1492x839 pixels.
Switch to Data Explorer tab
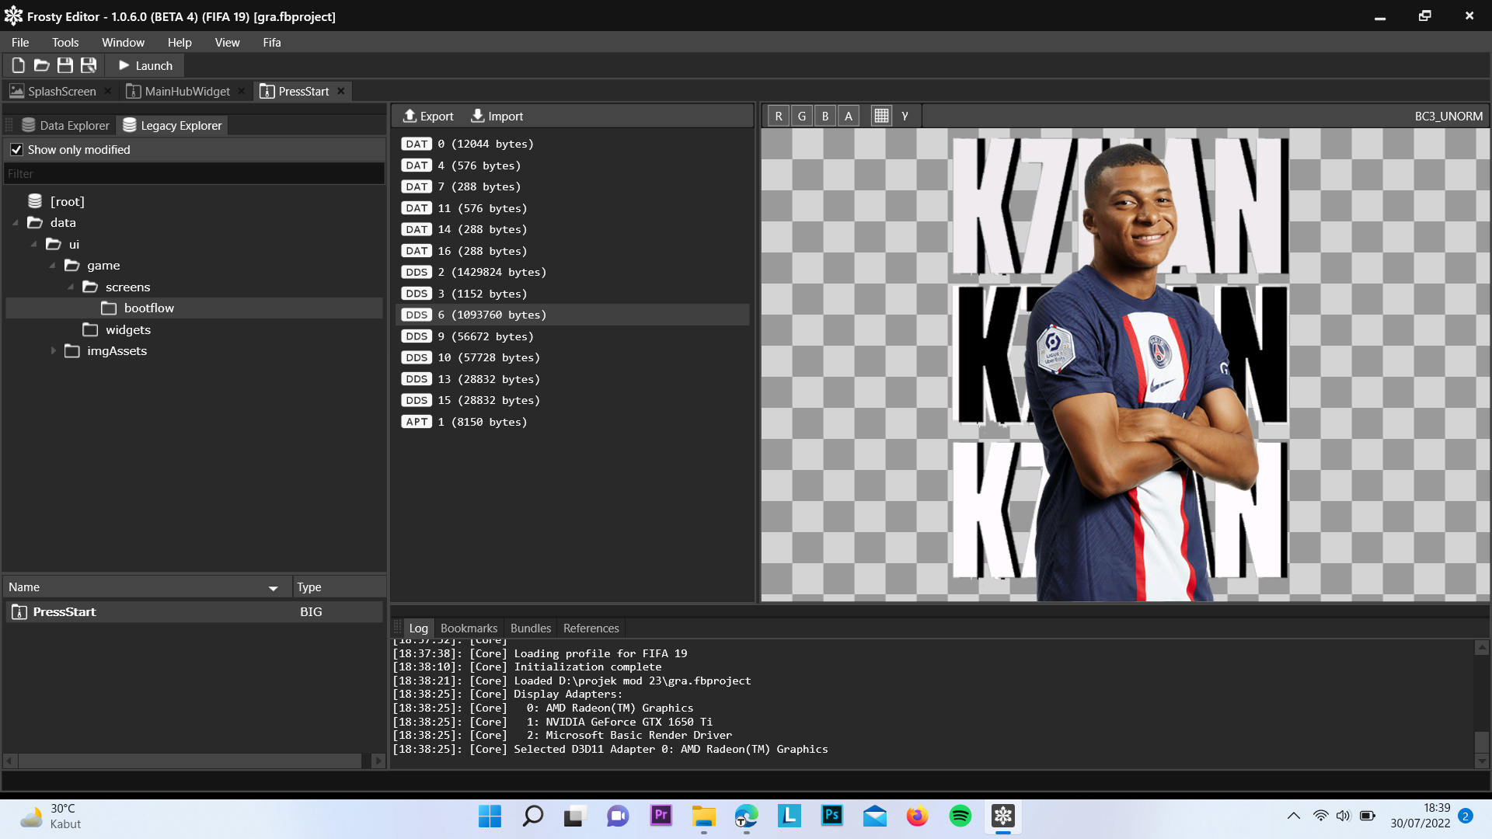(x=66, y=125)
